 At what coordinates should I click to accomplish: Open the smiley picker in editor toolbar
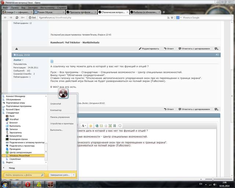click(x=91, y=126)
